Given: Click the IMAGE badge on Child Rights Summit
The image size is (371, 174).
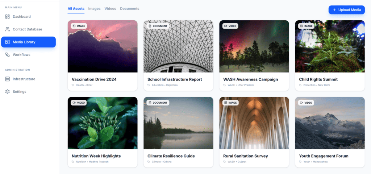Looking at the screenshot, I should [306, 26].
